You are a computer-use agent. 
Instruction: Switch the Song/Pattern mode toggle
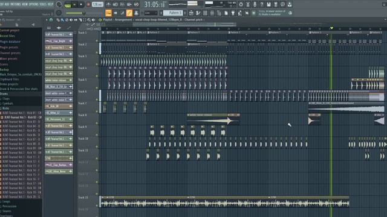67,5
